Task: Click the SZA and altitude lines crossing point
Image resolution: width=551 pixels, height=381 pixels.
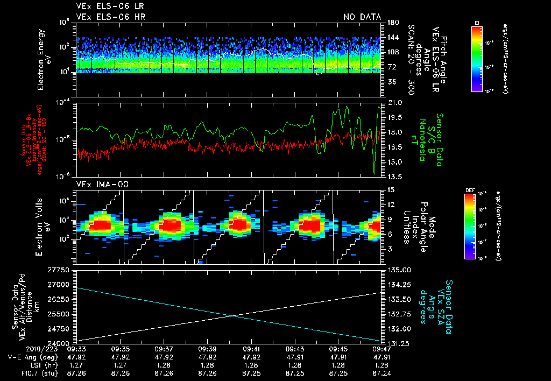Action: (x=232, y=316)
